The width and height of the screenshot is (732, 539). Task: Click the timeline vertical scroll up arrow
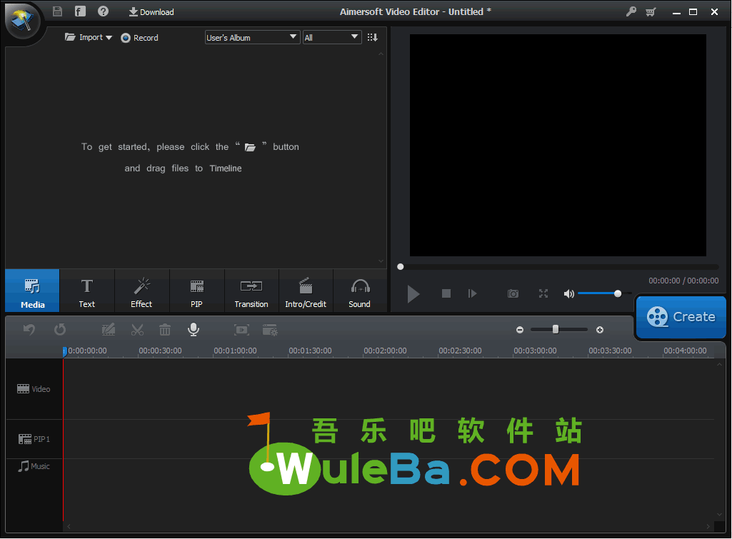tap(719, 364)
